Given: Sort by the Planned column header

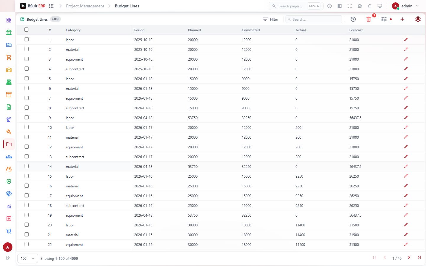Looking at the screenshot, I should pos(194,30).
